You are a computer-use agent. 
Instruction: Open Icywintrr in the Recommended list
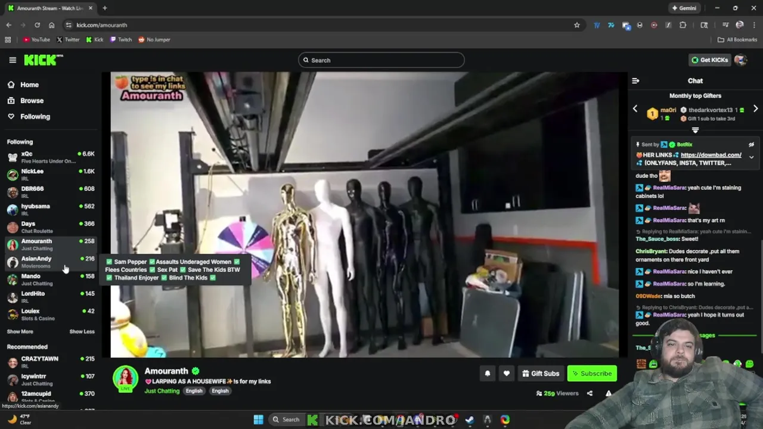pos(51,380)
